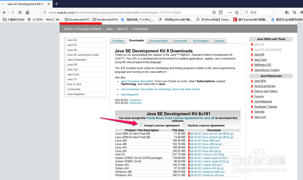This screenshot has height=180, width=303.
Task: Click Oracle Technology Network breadcrumb
Action: [83, 29]
